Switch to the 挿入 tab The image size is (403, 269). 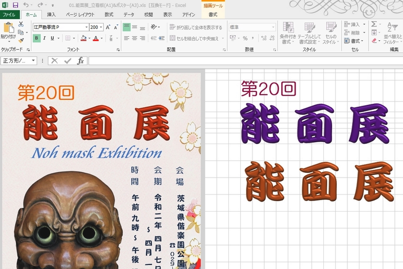(x=51, y=15)
